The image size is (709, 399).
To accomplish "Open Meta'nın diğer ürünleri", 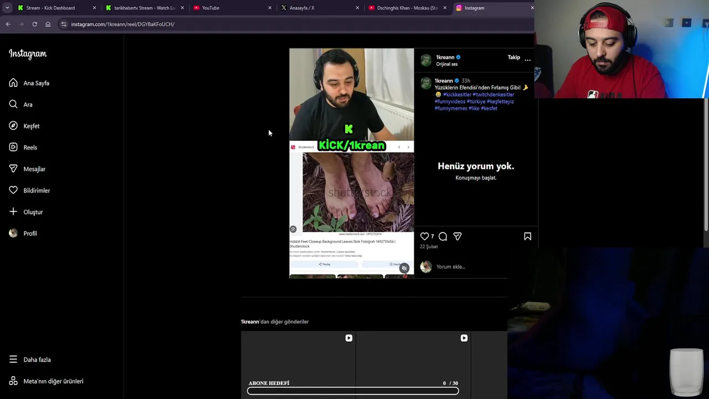I will tap(46, 381).
